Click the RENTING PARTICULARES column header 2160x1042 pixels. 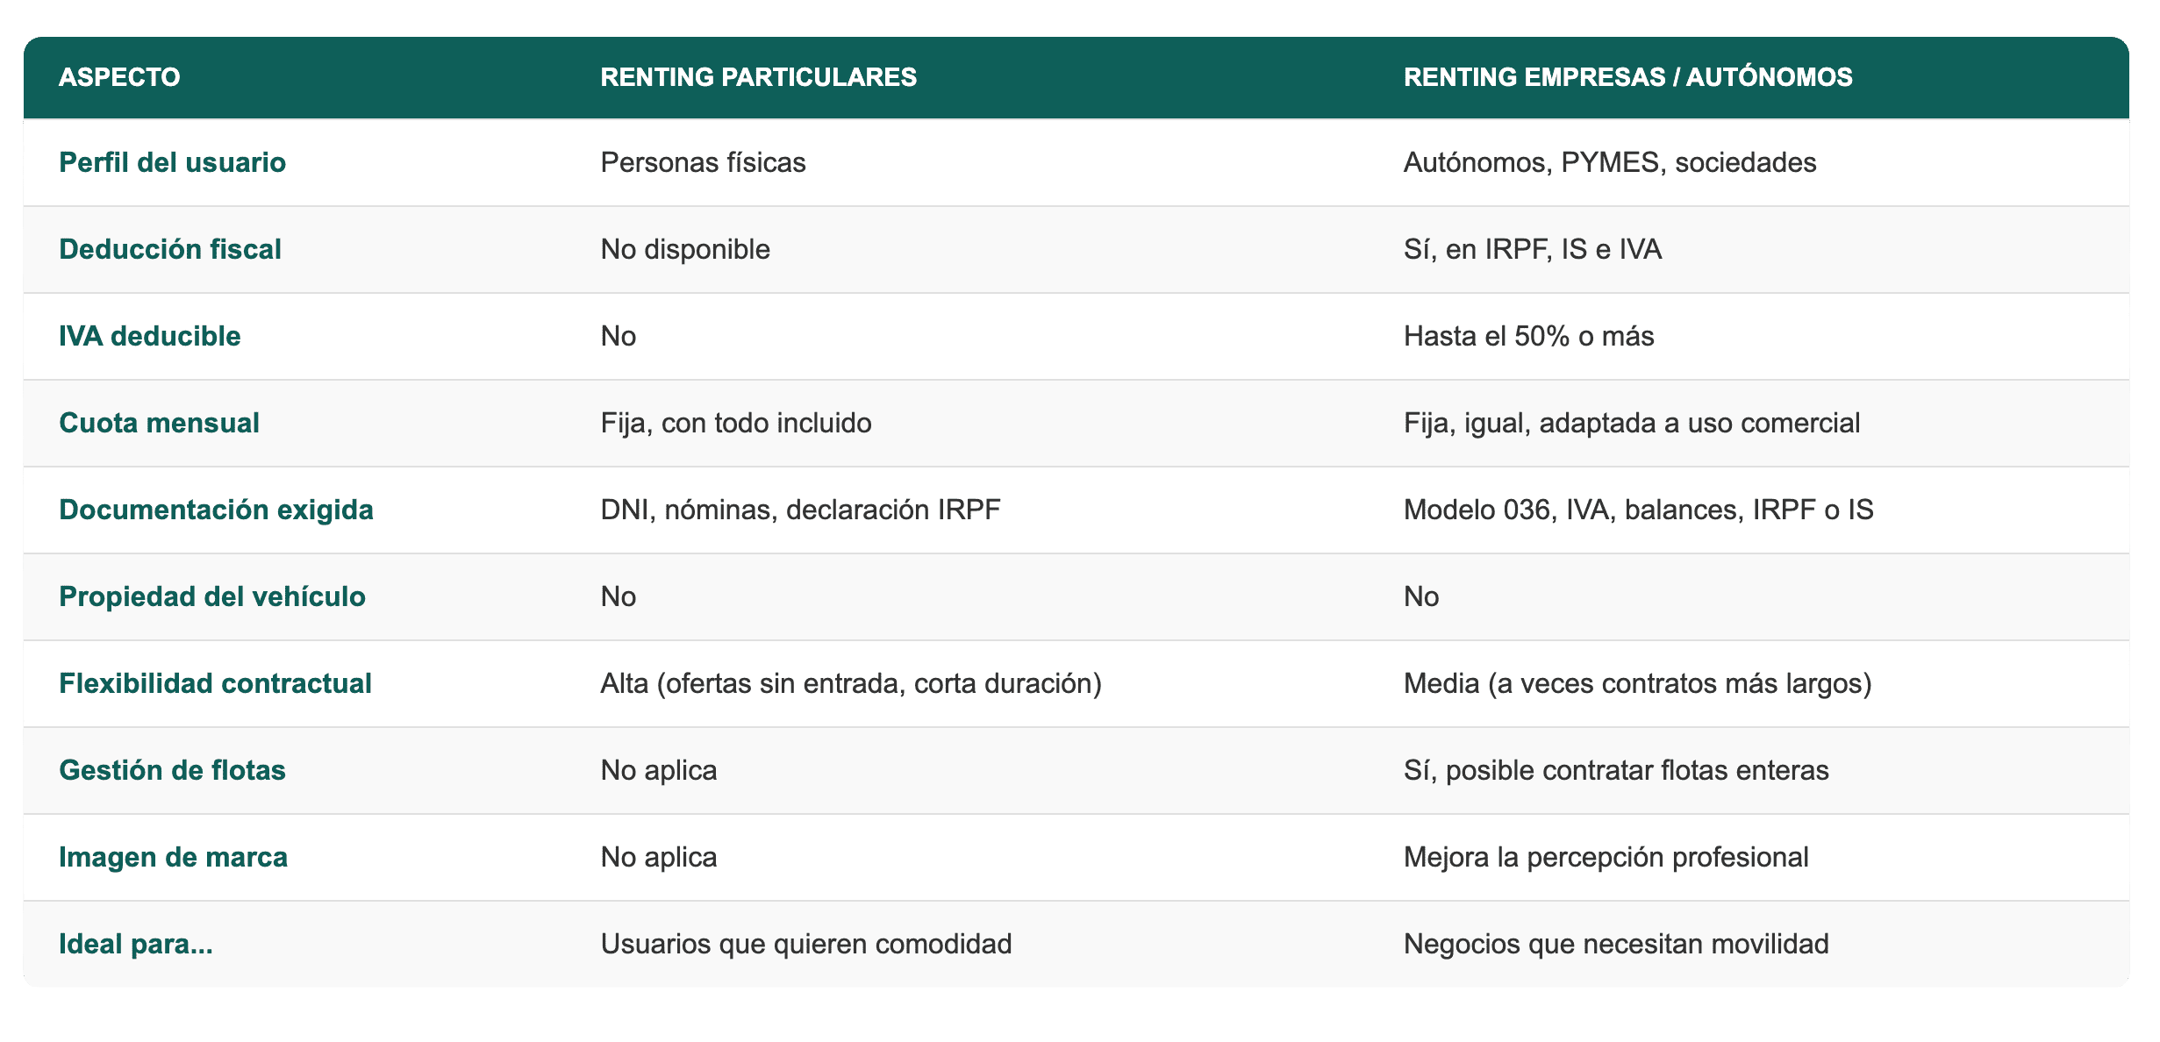pos(758,77)
